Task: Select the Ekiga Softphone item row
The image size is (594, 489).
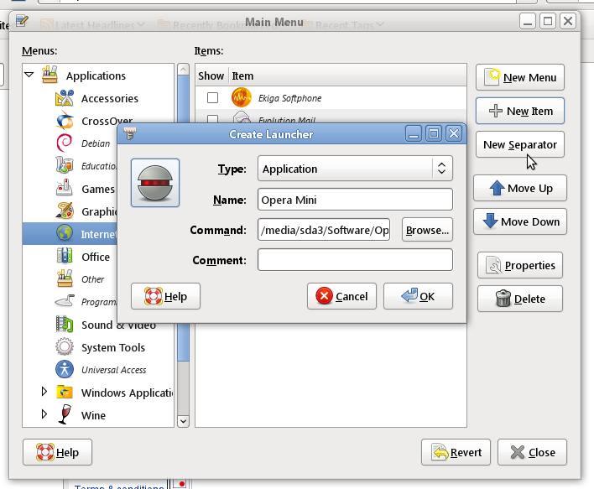Action: tap(331, 98)
